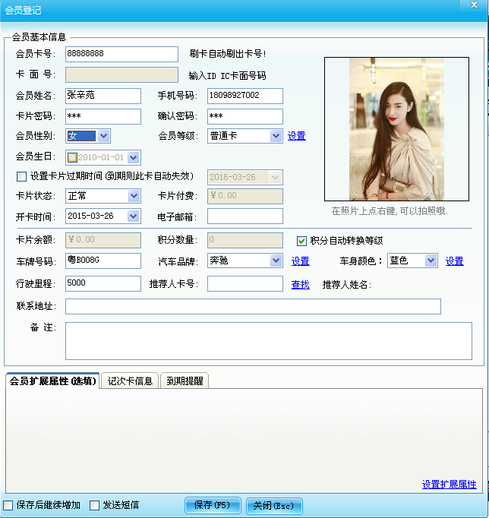Open the 会员性别 dropdown
Screen dimensions: 489x518
click(104, 136)
